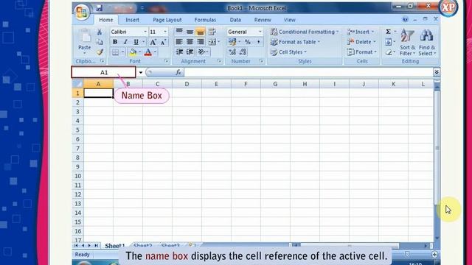The width and height of the screenshot is (472, 265).
Task: Increase indent
Action: tap(190, 52)
